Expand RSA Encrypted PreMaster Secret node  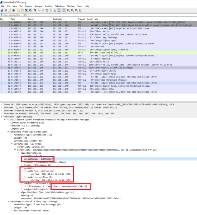pyautogui.click(x=12, y=210)
